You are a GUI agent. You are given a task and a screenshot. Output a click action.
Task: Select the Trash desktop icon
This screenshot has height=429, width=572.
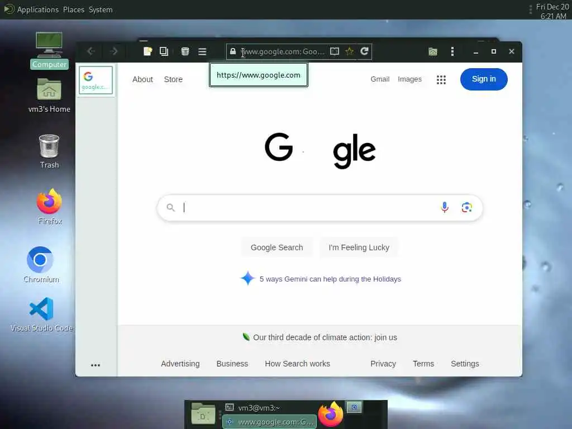pyautogui.click(x=49, y=151)
